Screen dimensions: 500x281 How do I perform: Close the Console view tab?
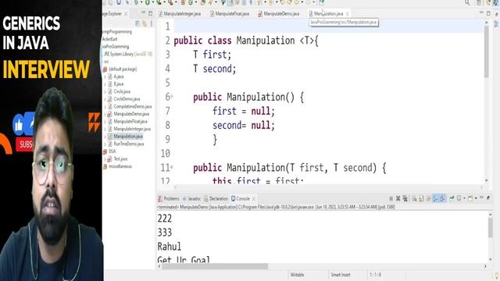pos(254,198)
